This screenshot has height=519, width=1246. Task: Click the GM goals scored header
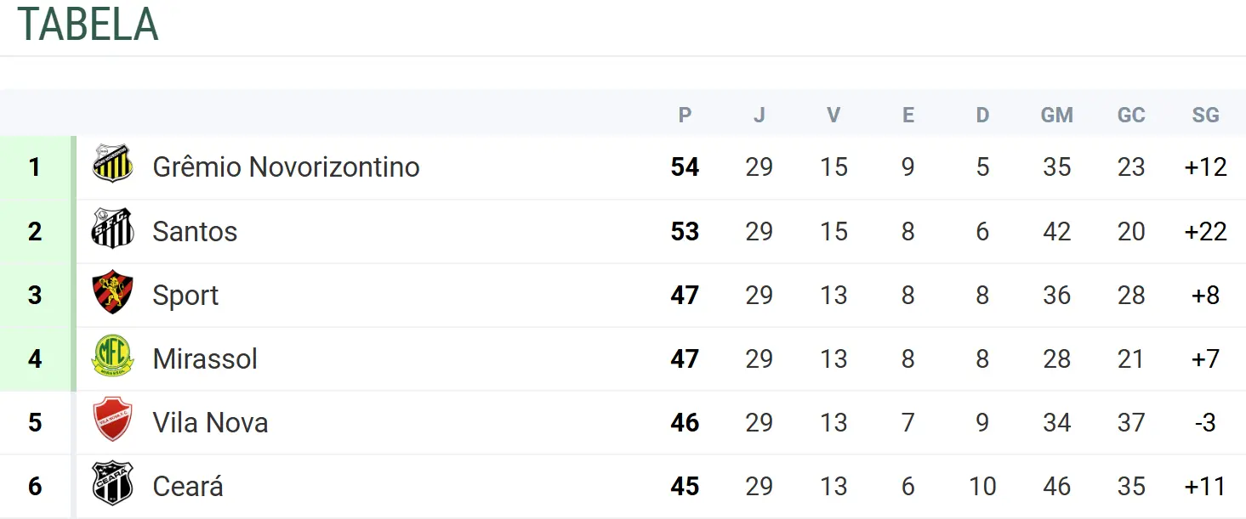[1056, 116]
